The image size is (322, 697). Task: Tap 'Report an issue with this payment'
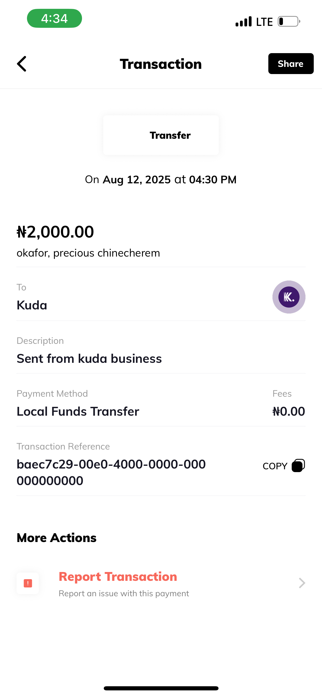(124, 593)
